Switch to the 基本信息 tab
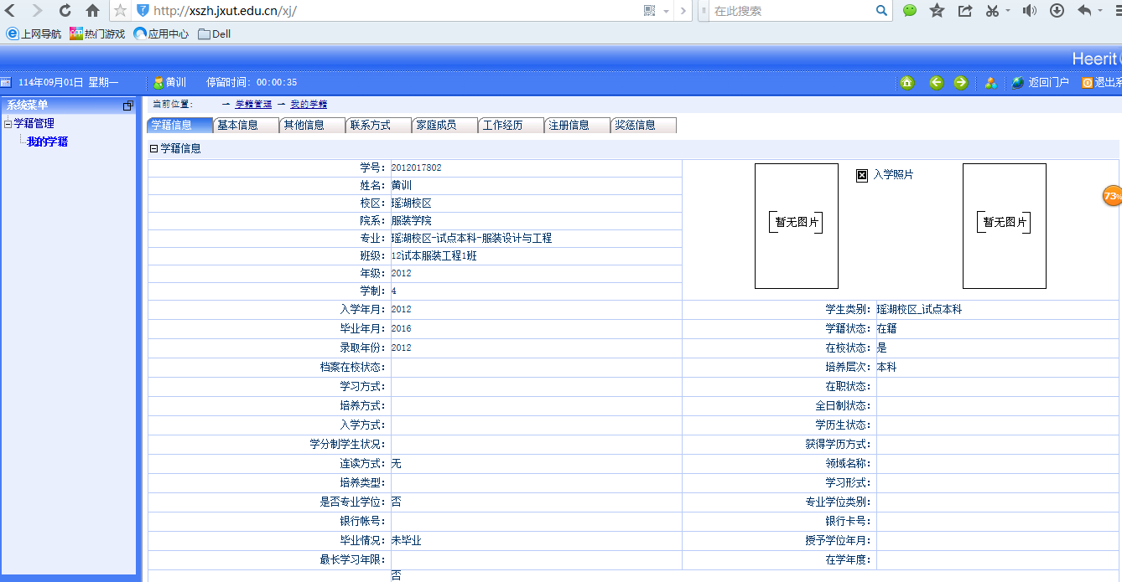The width and height of the screenshot is (1122, 582). (246, 125)
